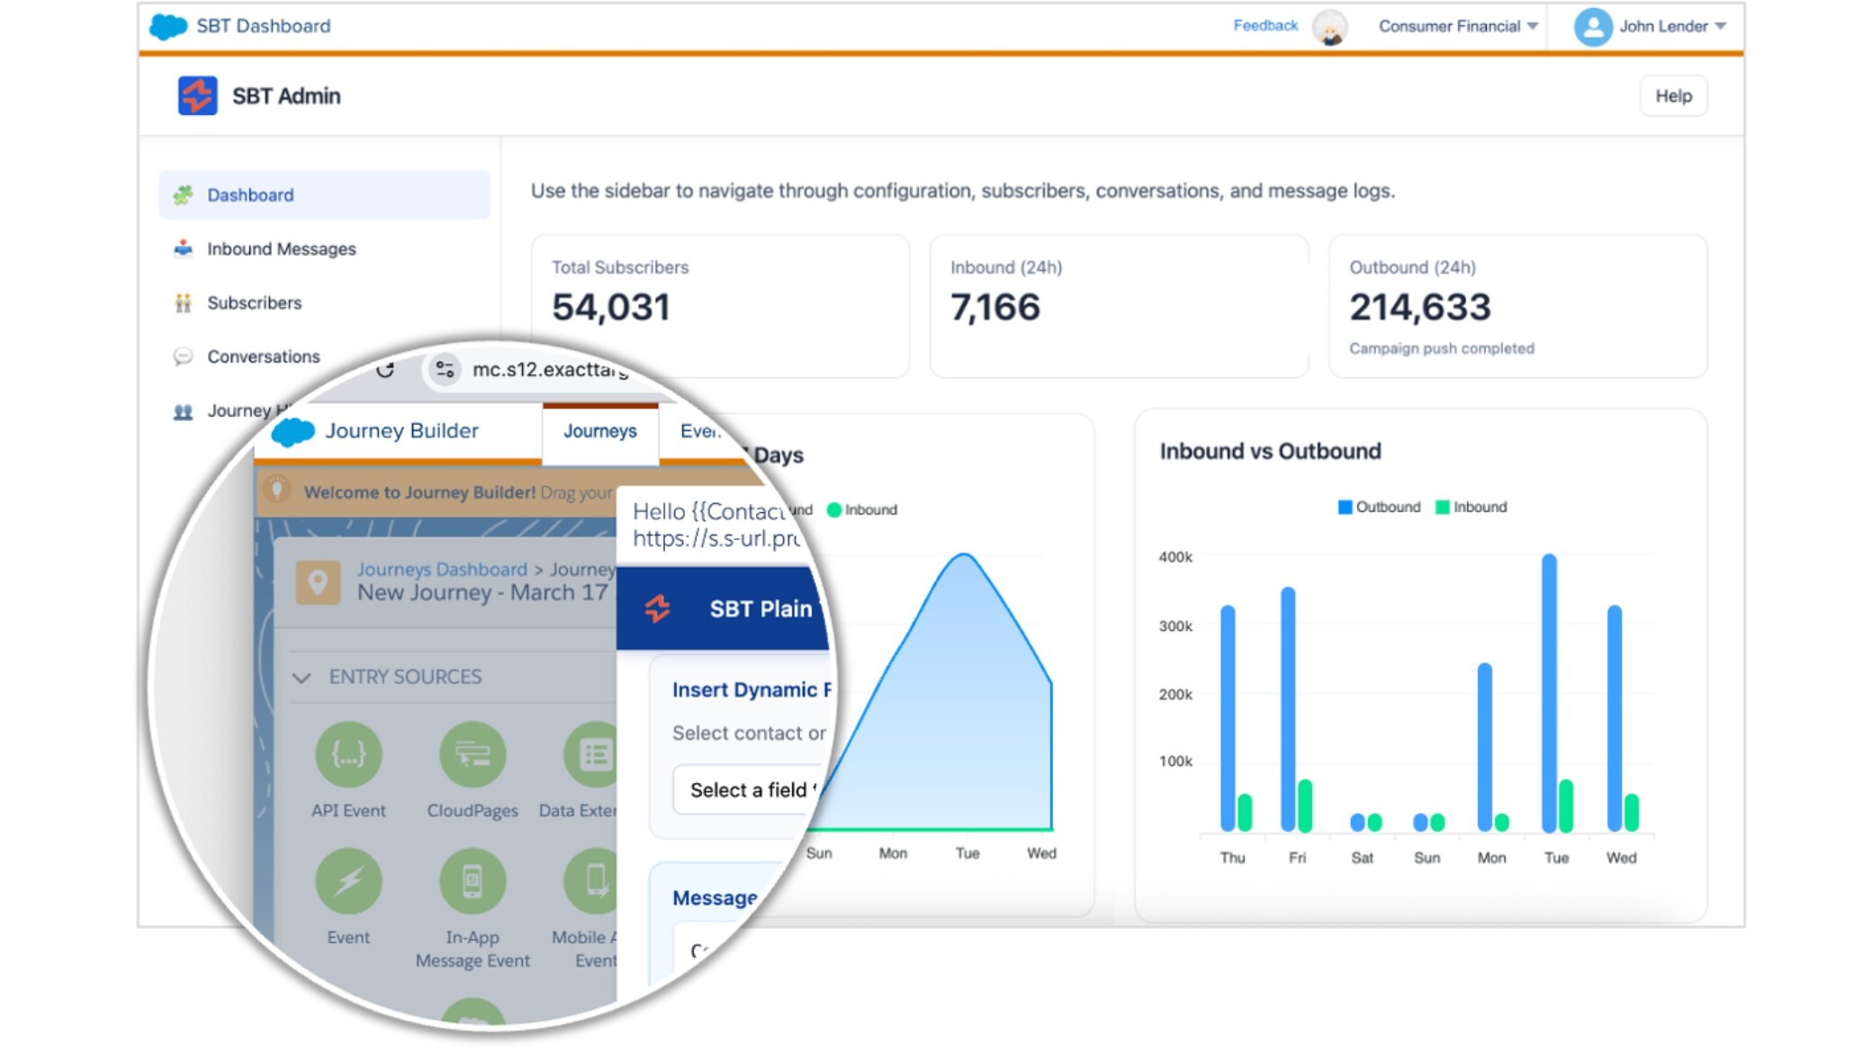Image resolution: width=1872 pixels, height=1053 pixels.
Task: Select the CloudPages entry source icon
Action: coord(472,754)
